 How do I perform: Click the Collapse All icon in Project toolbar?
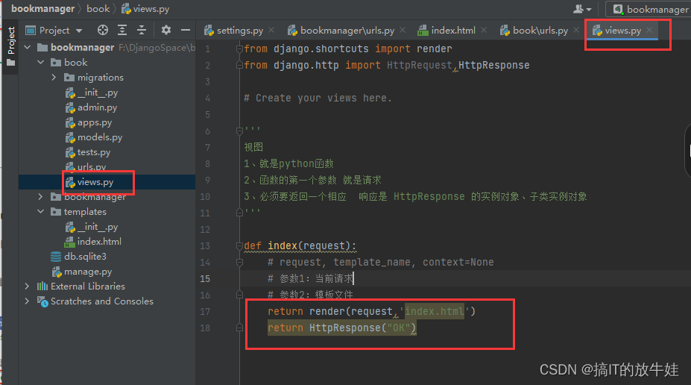142,30
